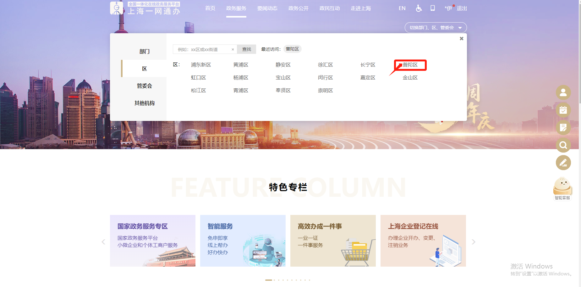Open the user profile sidebar icon
Image resolution: width=581 pixels, height=287 pixels.
click(x=563, y=92)
